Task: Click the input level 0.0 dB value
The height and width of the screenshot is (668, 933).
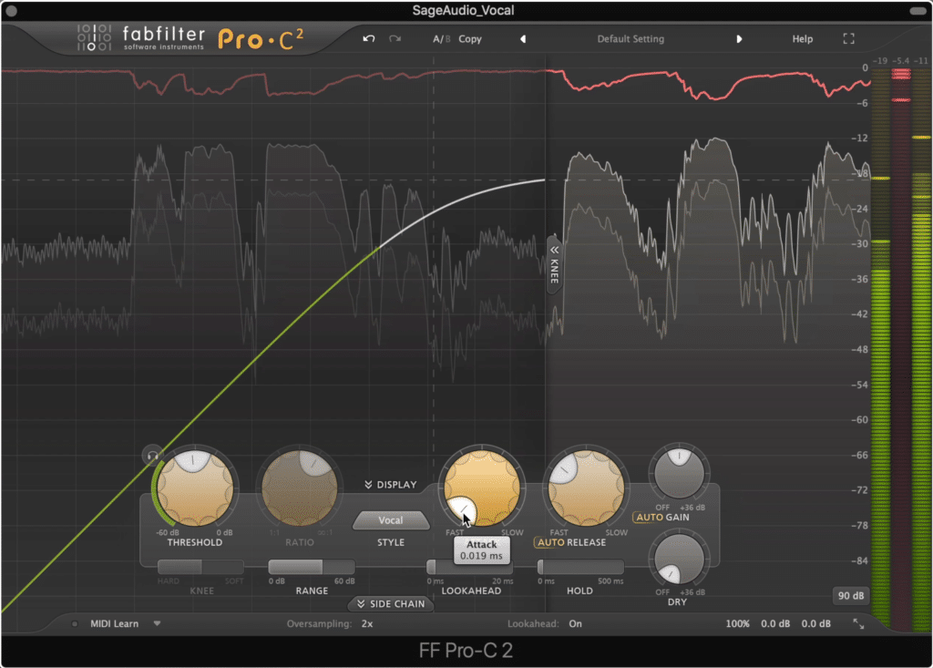Action: tap(775, 624)
